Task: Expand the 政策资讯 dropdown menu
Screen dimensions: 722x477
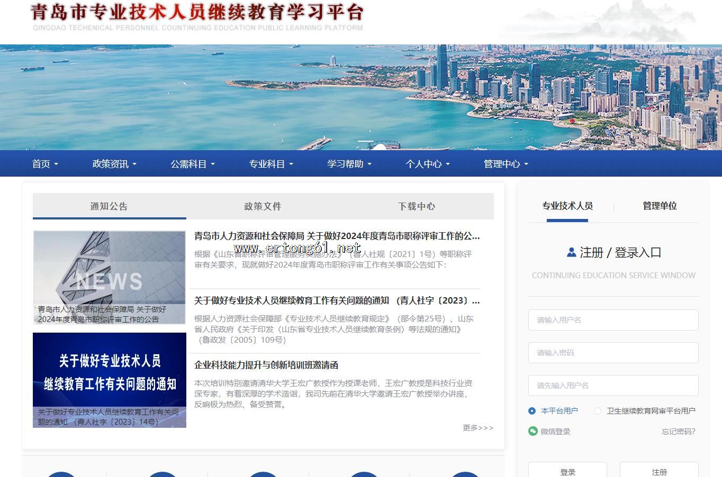Action: pos(114,164)
